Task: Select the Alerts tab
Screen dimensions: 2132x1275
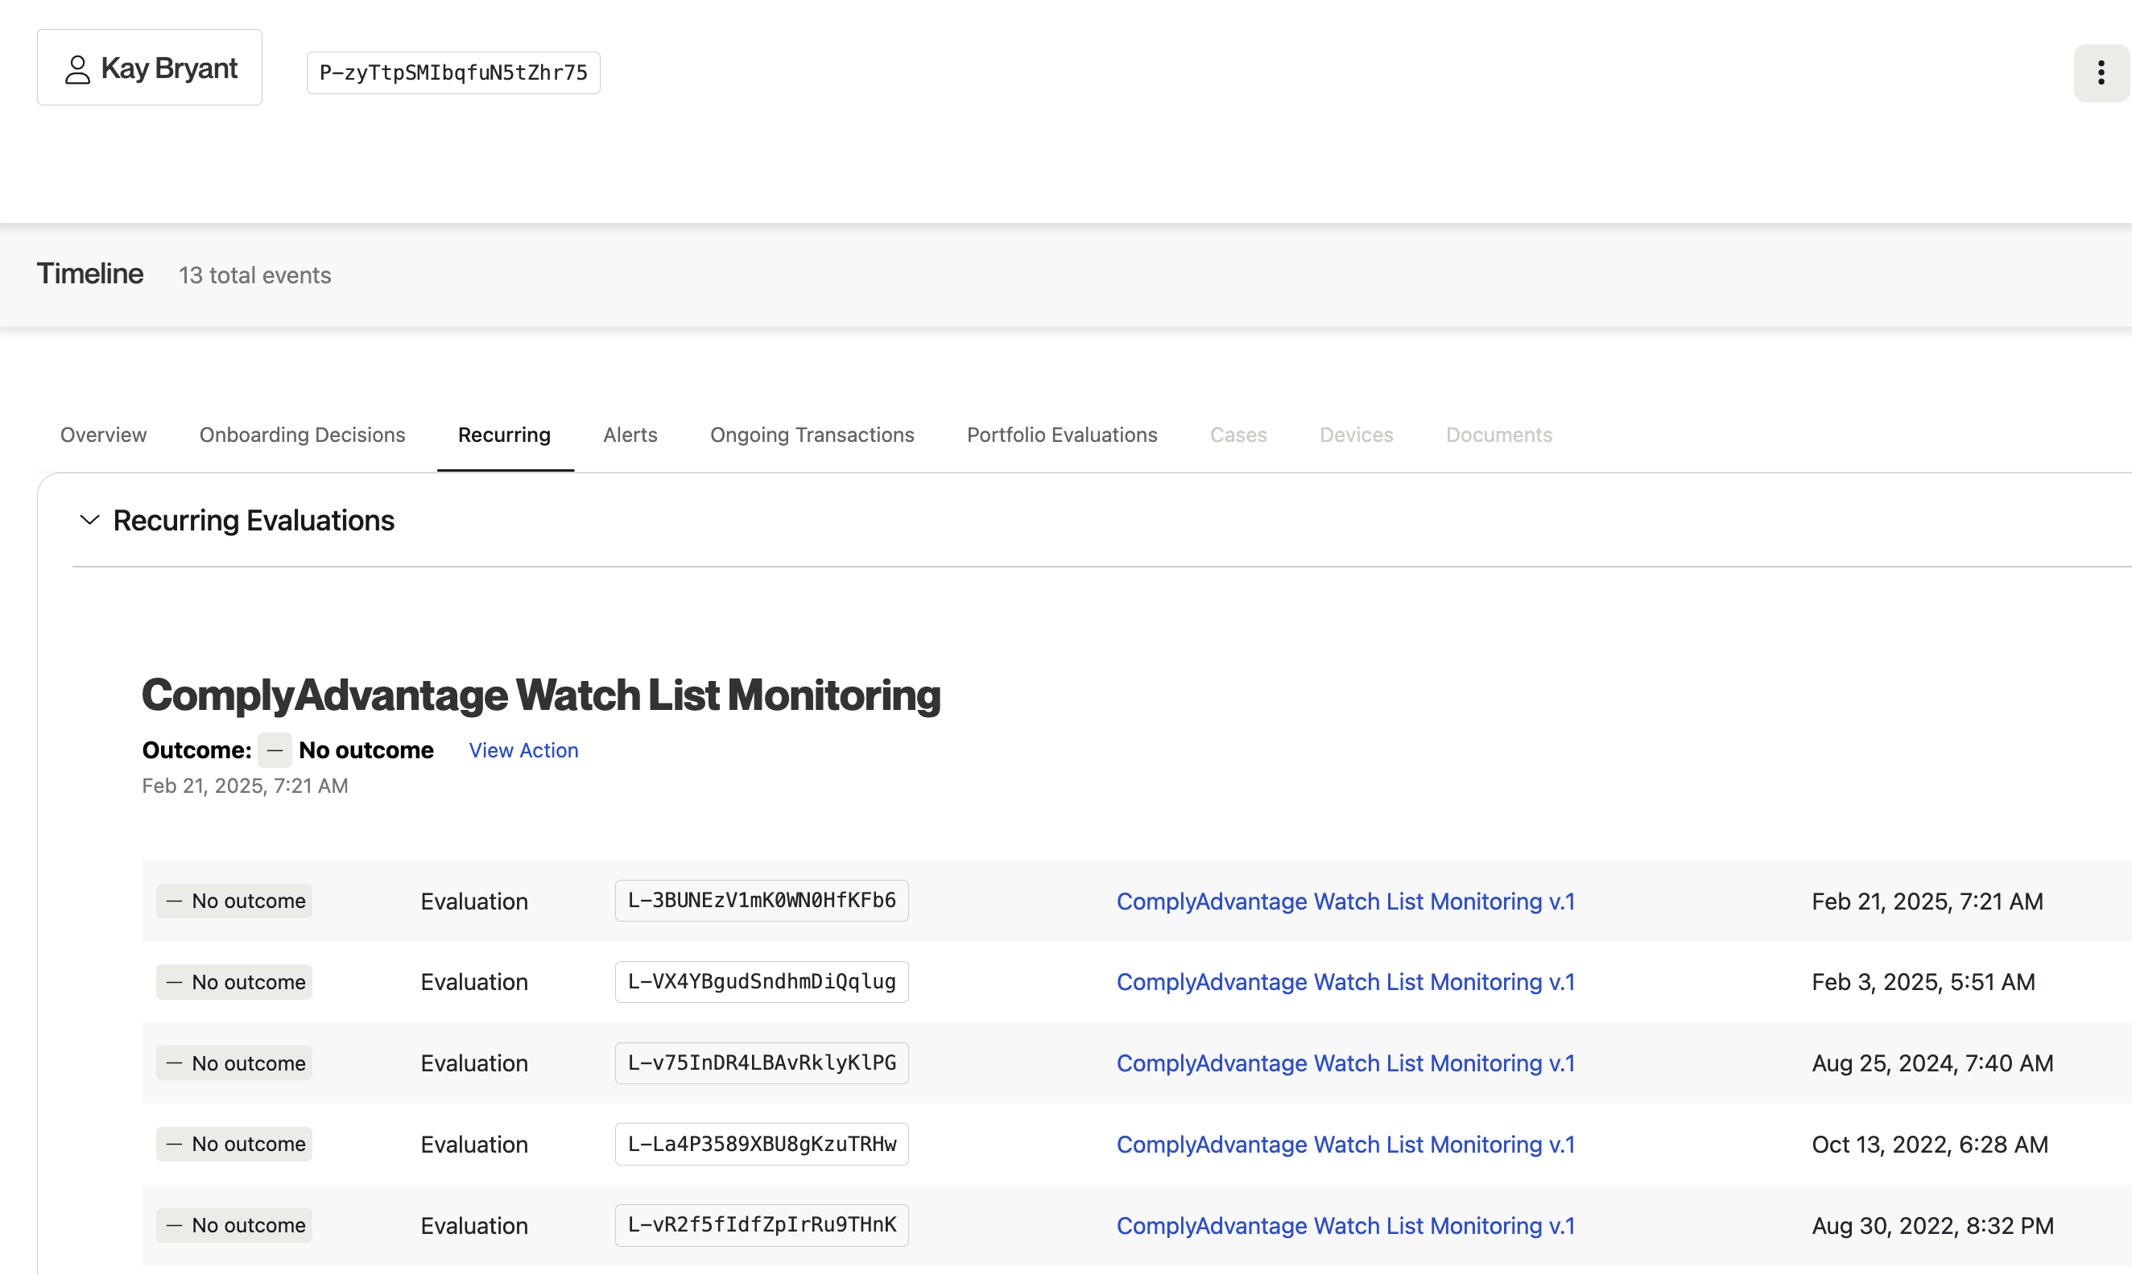Action: (630, 435)
